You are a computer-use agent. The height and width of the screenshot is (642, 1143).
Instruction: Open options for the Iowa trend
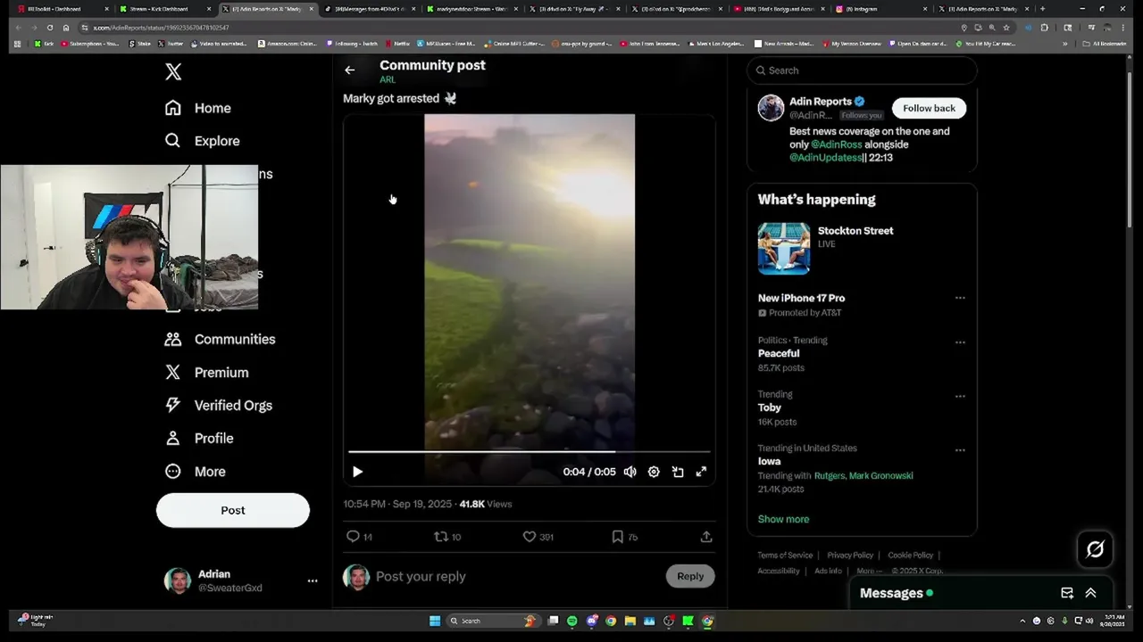point(960,450)
